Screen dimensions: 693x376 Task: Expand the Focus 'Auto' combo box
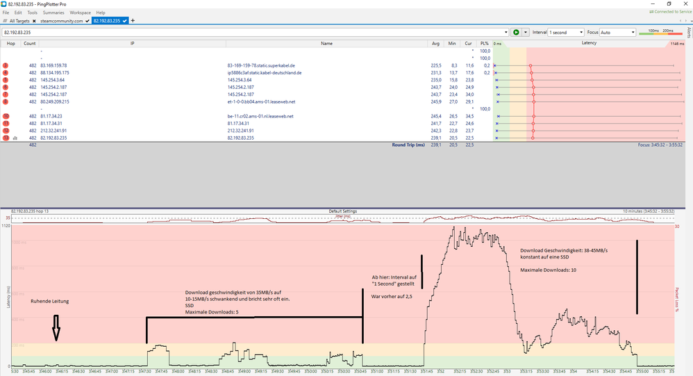[633, 32]
